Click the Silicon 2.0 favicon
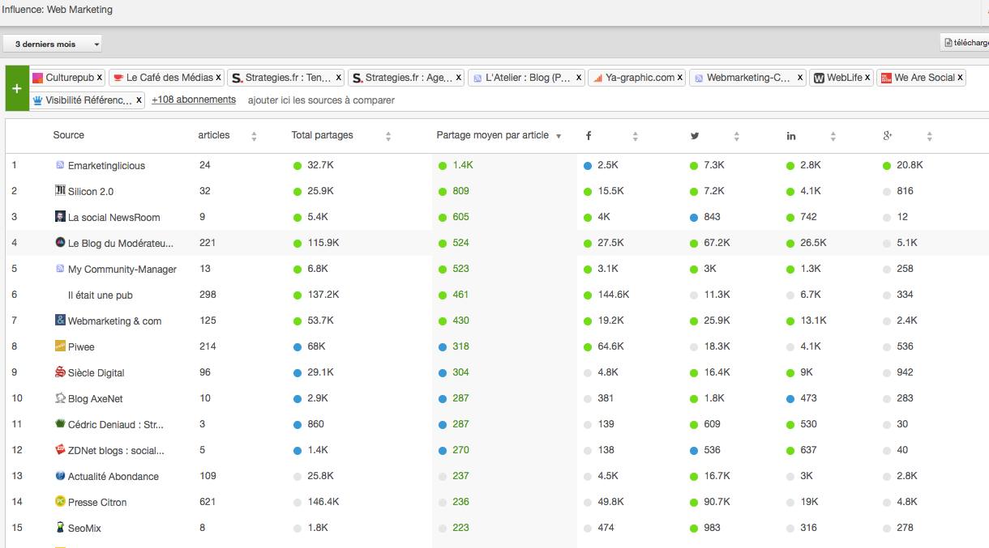Viewport: 989px width, 548px height. (60, 191)
